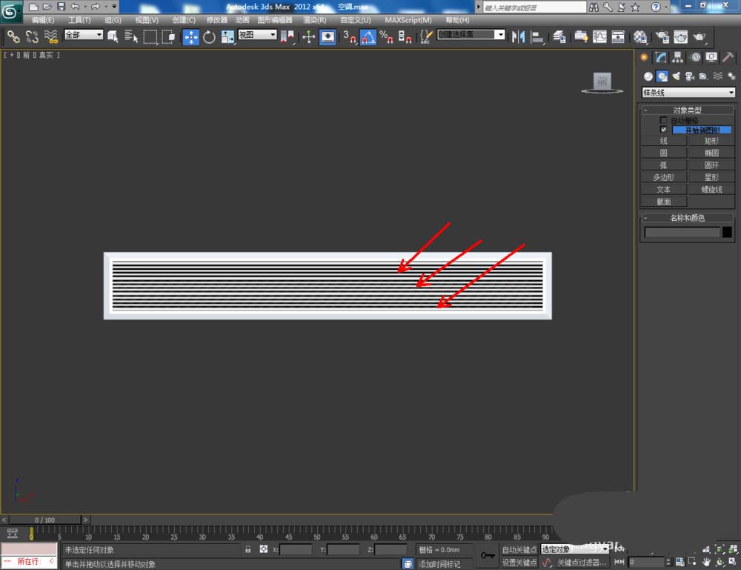Enable the 自动栅格 checkbox

pos(663,120)
